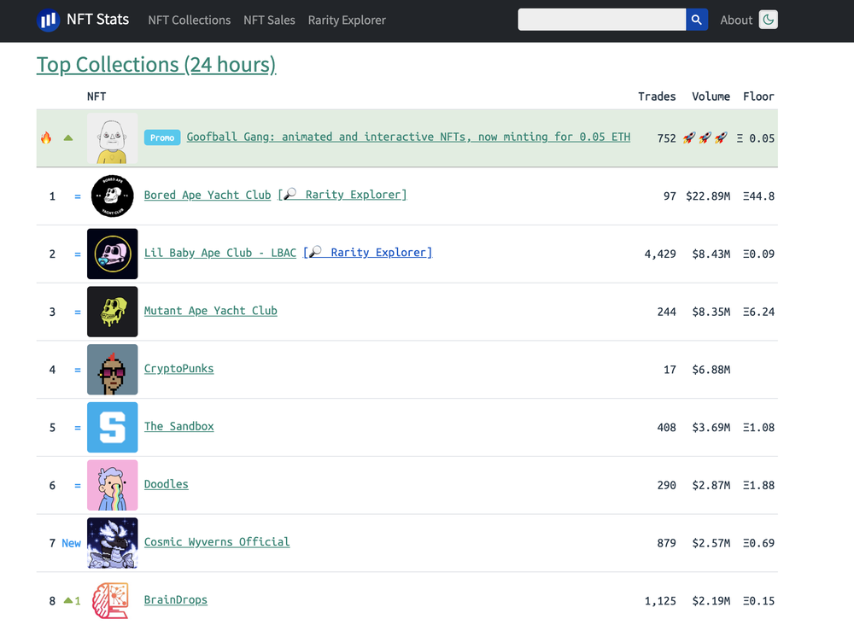The height and width of the screenshot is (625, 854).
Task: Select the $22.89M volume value
Action: pos(708,196)
